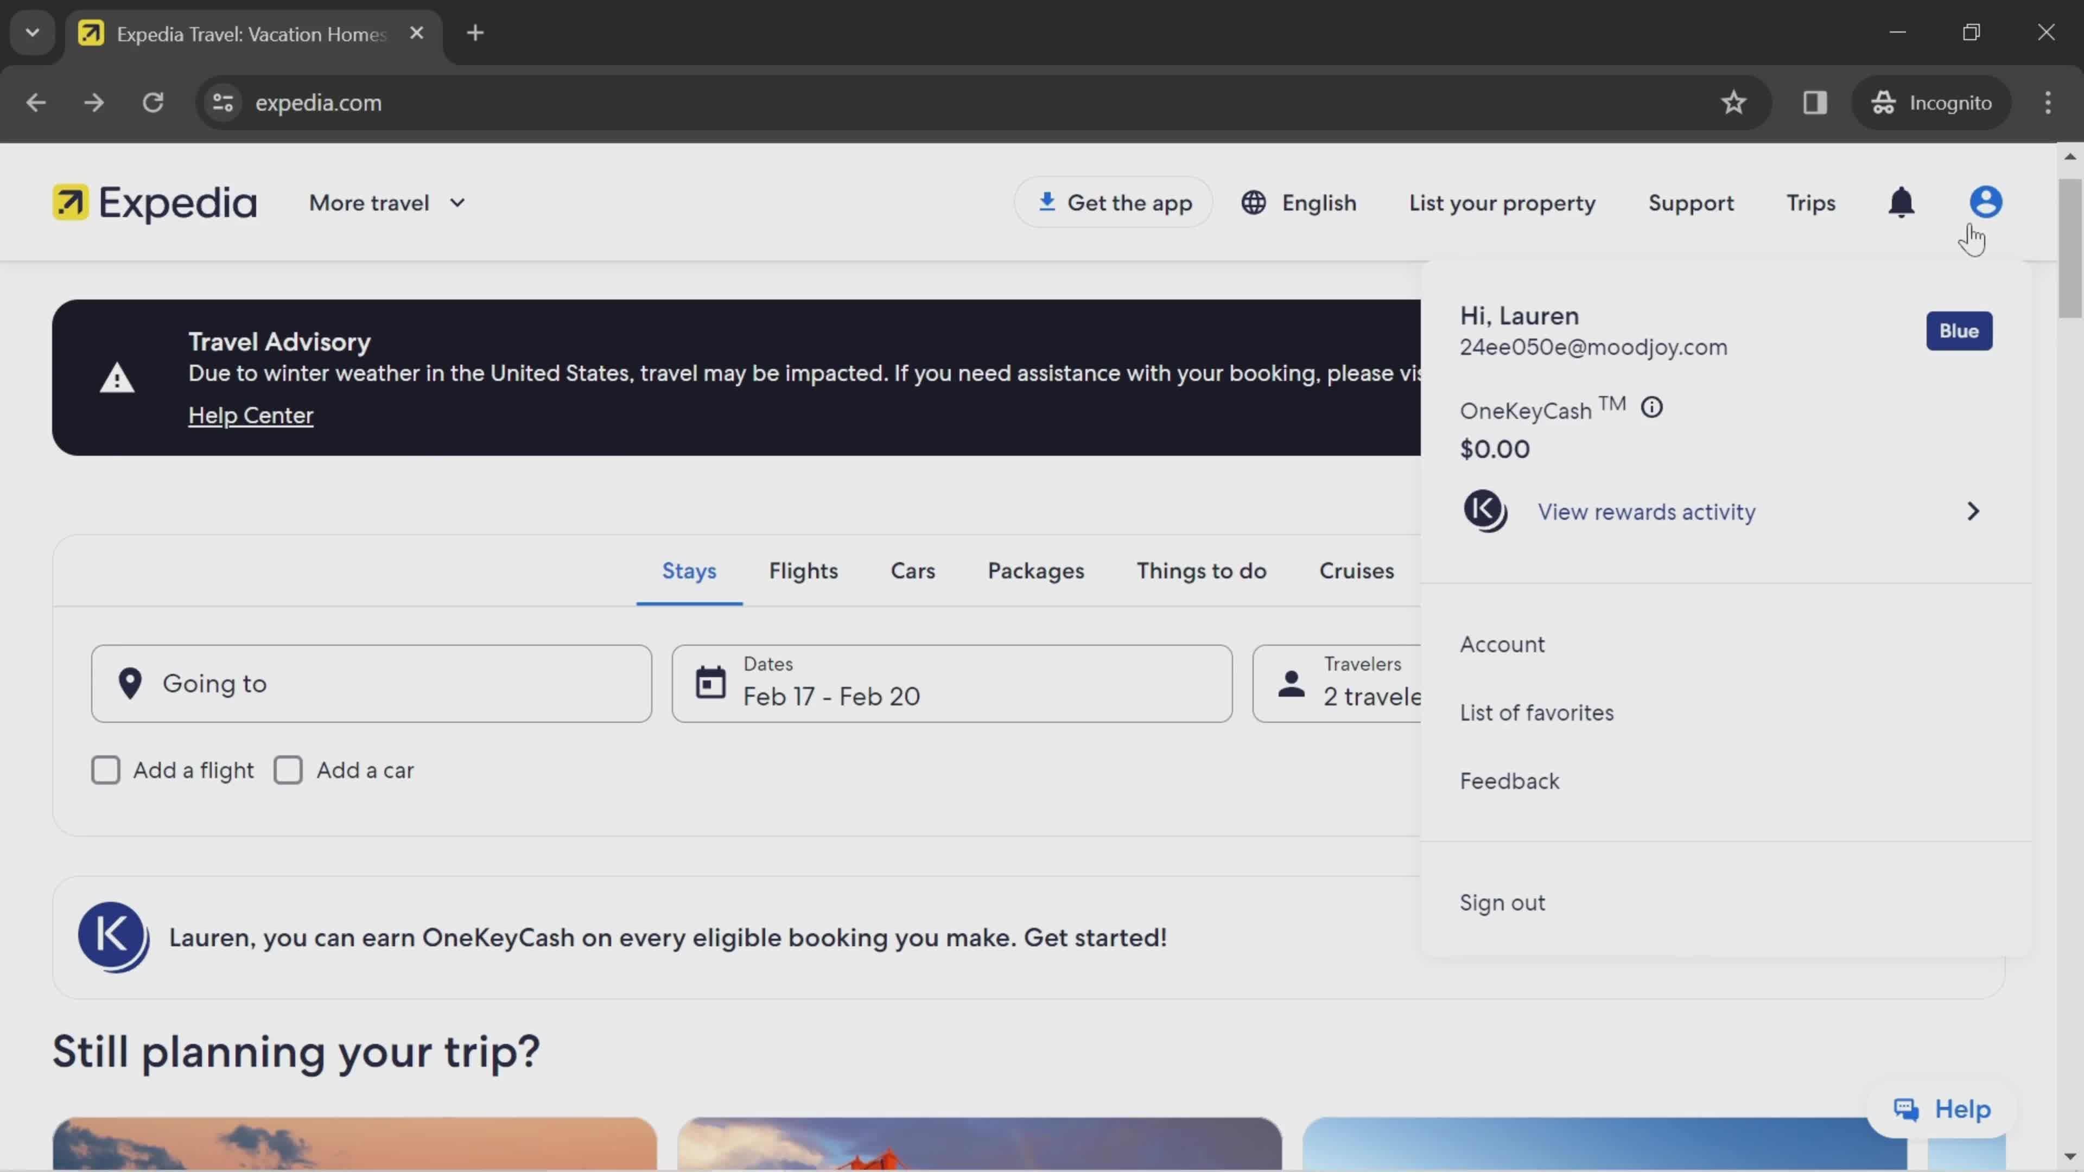Switch to the Cruises tab
This screenshot has height=1172, width=2084.
(1357, 571)
